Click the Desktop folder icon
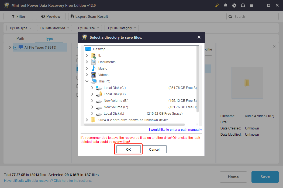This screenshot has width=283, height=188. click(x=88, y=49)
